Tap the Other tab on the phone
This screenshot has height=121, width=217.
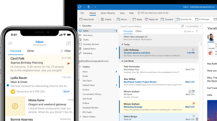(x=31, y=51)
